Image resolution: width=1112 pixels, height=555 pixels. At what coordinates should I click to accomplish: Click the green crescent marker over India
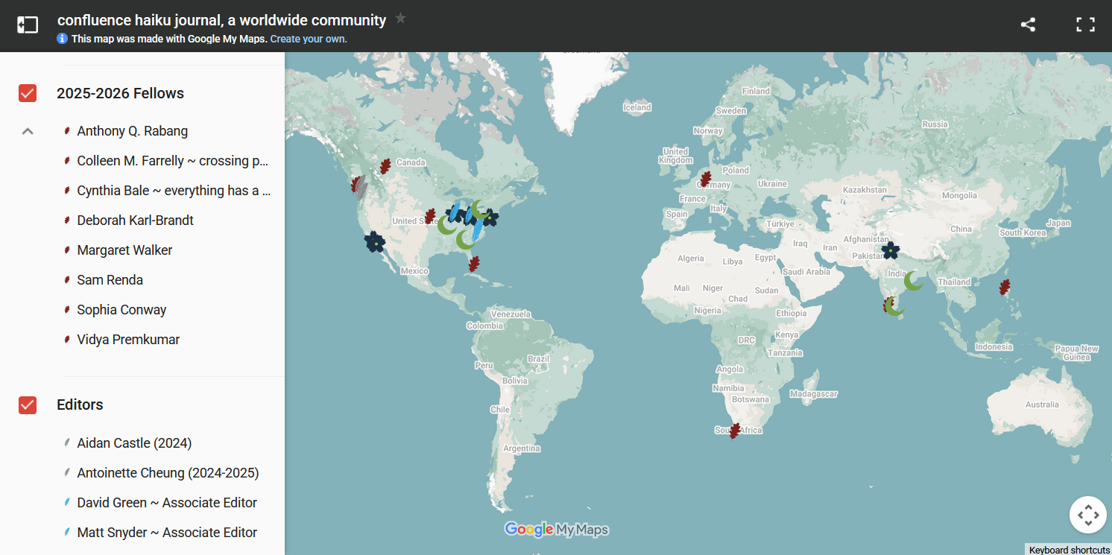click(913, 281)
